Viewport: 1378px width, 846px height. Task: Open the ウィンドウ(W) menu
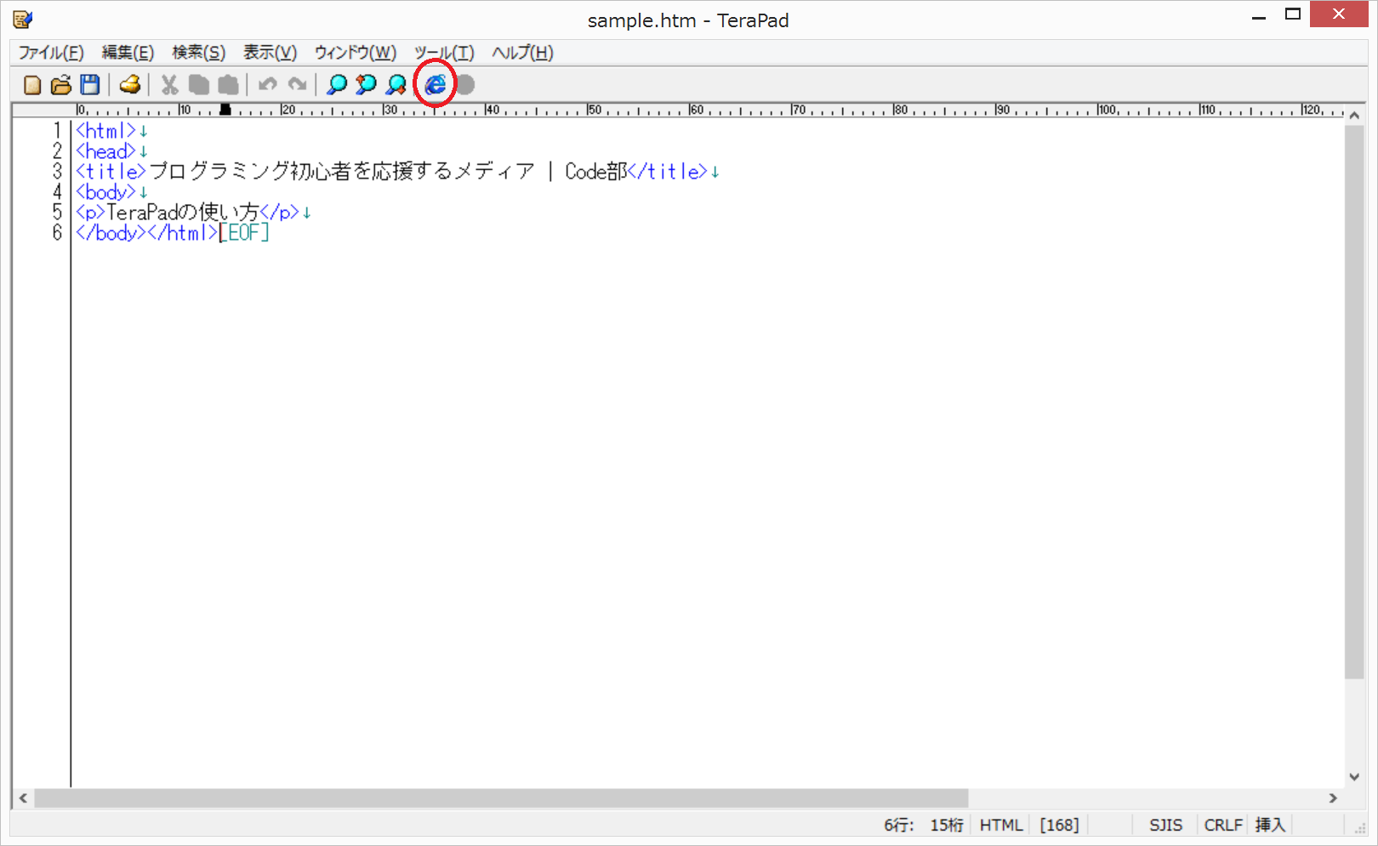(x=356, y=53)
